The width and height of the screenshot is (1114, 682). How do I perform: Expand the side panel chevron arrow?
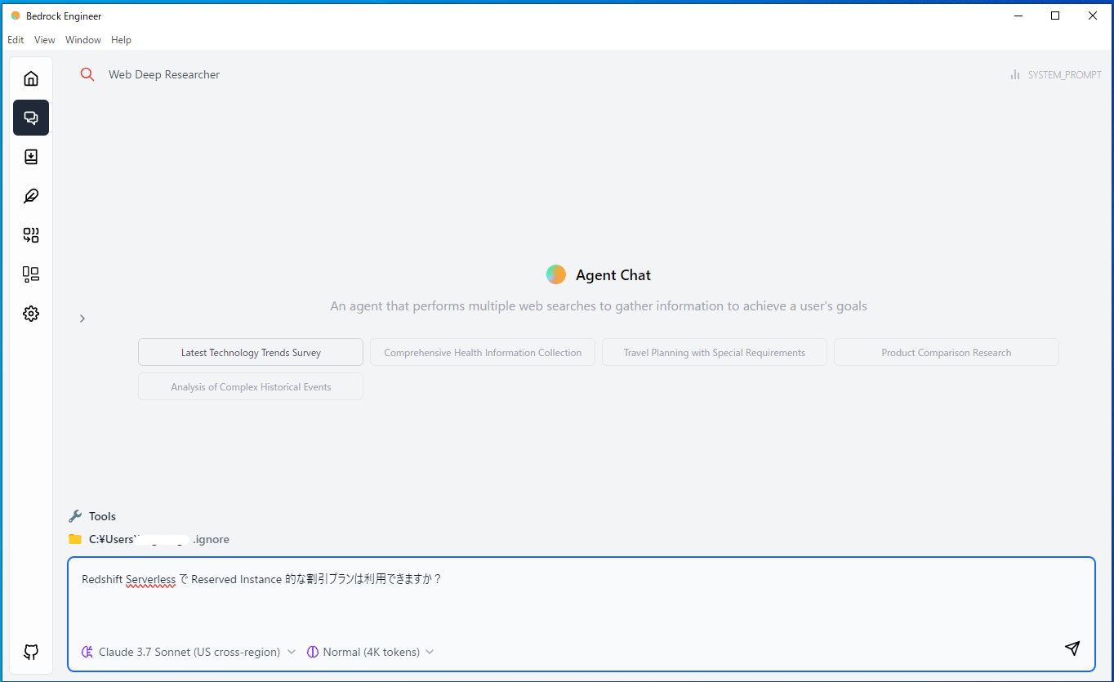[82, 319]
